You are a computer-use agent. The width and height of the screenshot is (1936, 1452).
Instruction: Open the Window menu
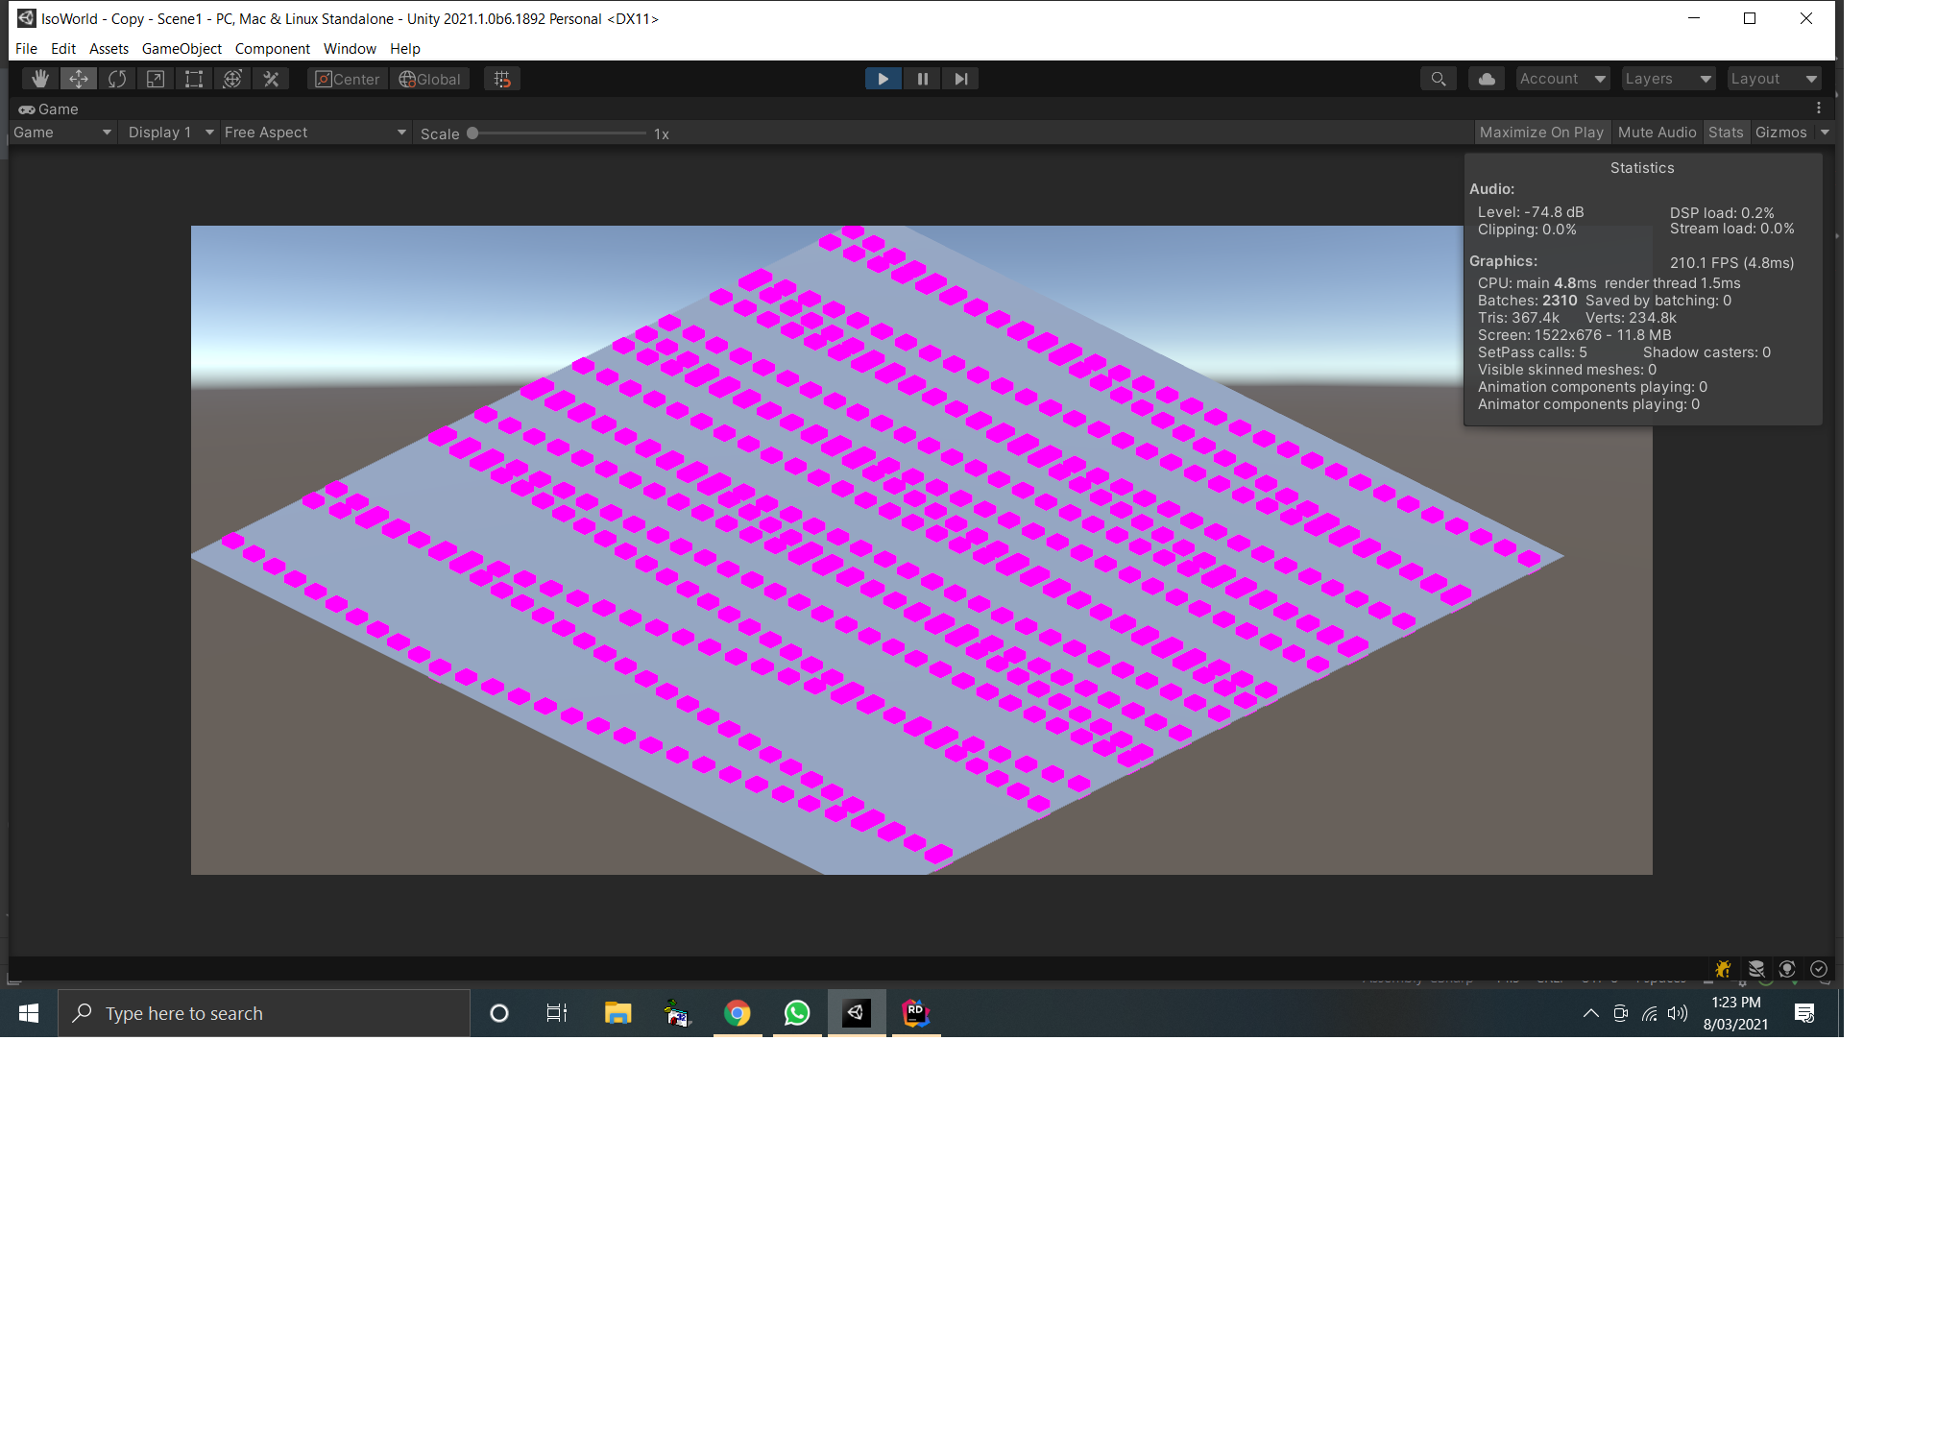350,49
